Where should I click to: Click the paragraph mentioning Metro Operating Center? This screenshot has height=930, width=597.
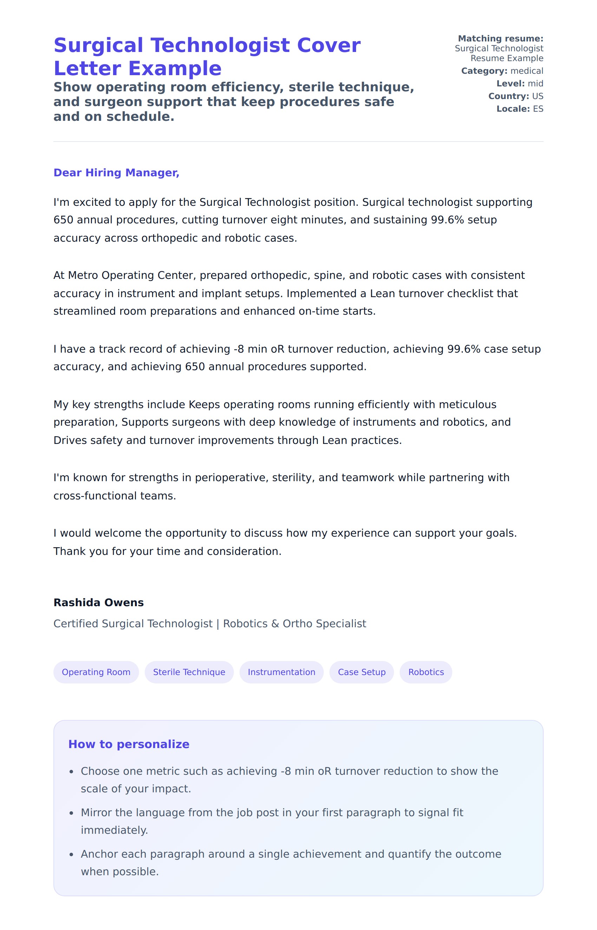(289, 293)
